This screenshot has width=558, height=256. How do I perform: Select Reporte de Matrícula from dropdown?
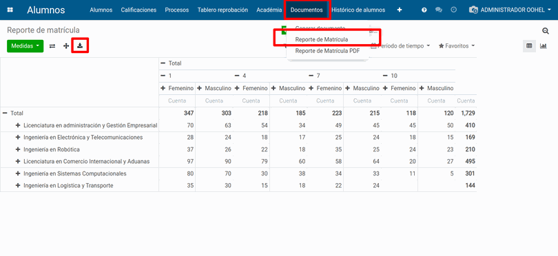coord(321,39)
